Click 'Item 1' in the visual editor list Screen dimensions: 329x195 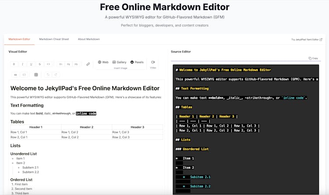(21, 158)
